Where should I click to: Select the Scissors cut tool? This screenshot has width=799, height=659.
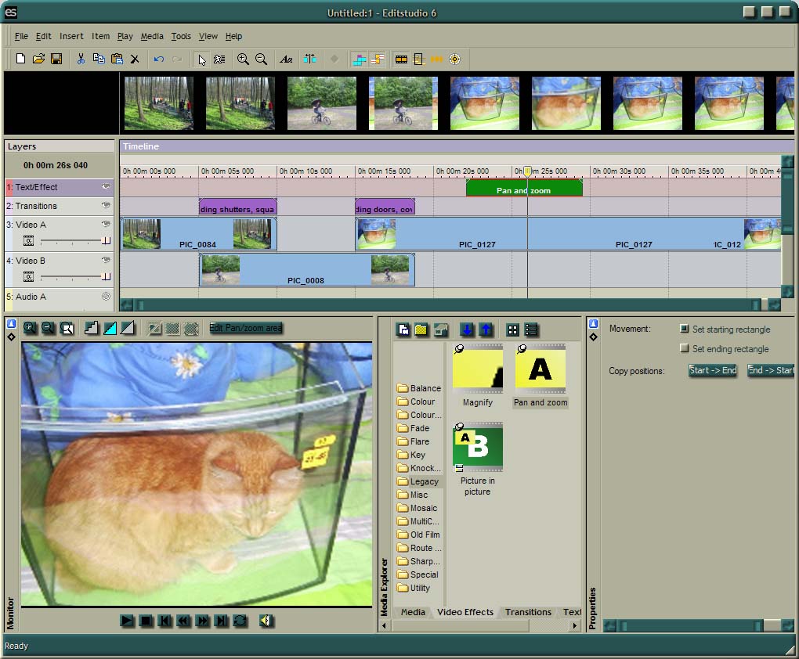click(81, 59)
